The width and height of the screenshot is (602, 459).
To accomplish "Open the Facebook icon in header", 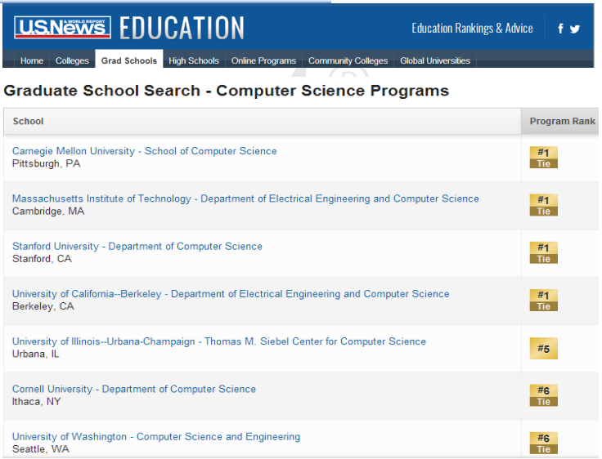I will click(x=560, y=29).
